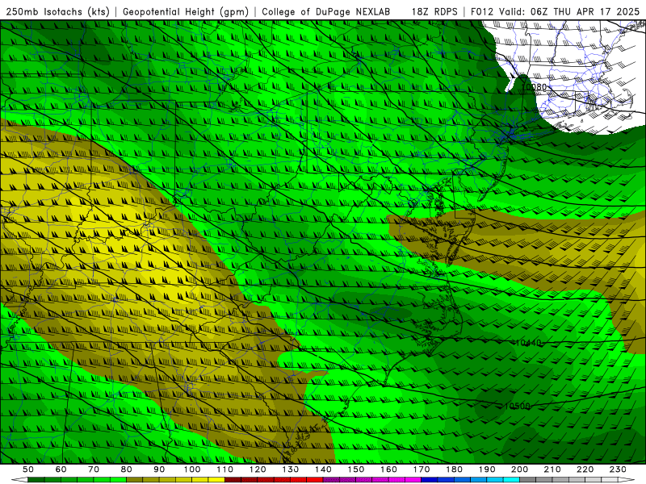Click the 200 value on the color scale
This screenshot has height=484, width=646.
519,469
